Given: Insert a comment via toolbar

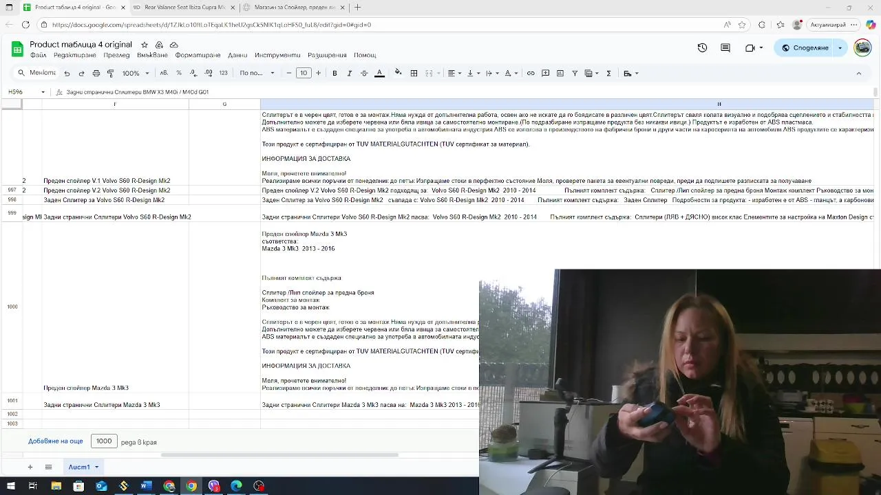Looking at the screenshot, I should pos(545,74).
